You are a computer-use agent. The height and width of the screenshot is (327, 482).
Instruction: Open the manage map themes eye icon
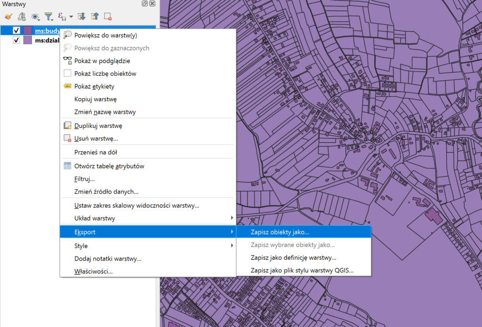(35, 16)
